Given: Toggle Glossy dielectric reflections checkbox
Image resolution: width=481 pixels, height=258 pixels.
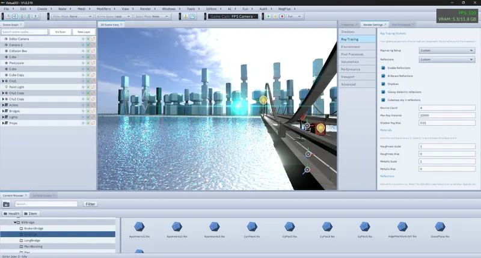Looking at the screenshot, I should (383, 92).
